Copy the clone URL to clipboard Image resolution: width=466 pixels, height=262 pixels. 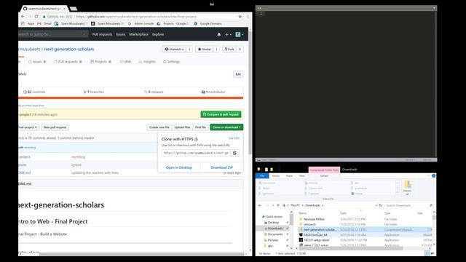[234, 153]
